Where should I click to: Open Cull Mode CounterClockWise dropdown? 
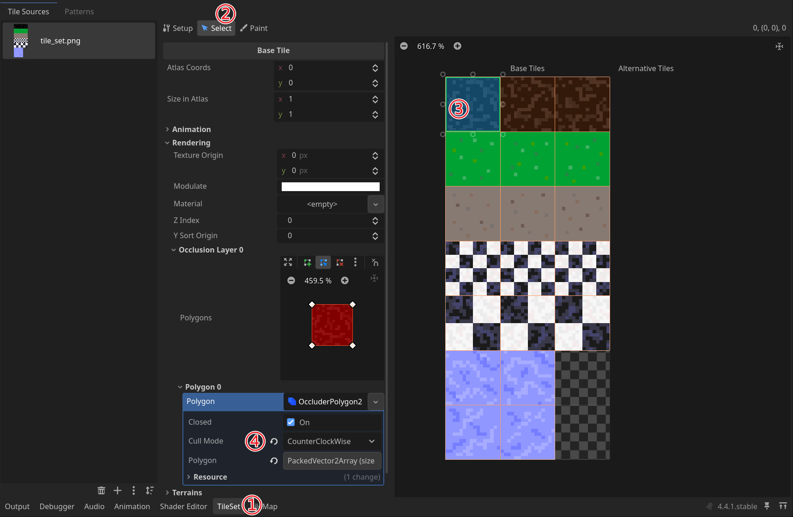pos(332,441)
